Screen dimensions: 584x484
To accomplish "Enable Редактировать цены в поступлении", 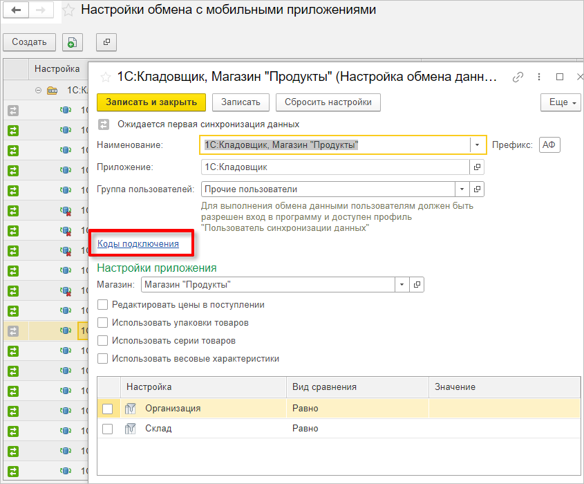I will (x=102, y=305).
